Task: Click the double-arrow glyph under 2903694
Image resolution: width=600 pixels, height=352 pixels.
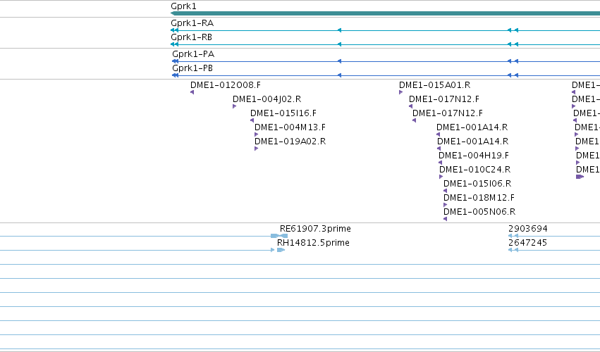Action: click(513, 236)
